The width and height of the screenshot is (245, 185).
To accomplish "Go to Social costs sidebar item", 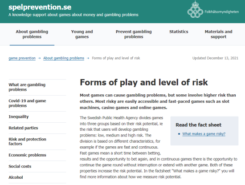I will (x=37, y=166).
